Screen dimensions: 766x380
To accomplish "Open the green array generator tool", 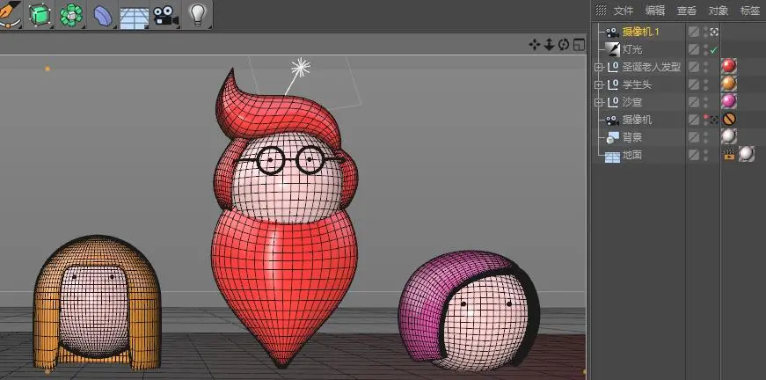I will (71, 14).
